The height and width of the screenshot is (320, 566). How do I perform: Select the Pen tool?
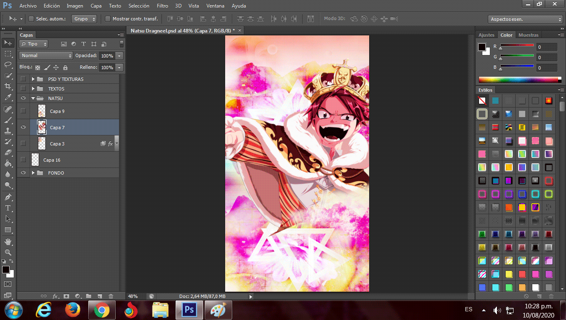pos(7,197)
